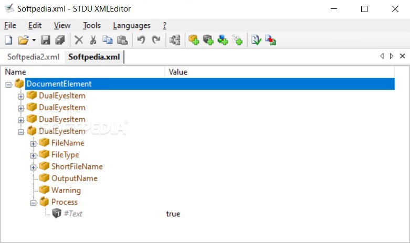Click the gray #Text node icon
The image size is (410, 243).
57,213
